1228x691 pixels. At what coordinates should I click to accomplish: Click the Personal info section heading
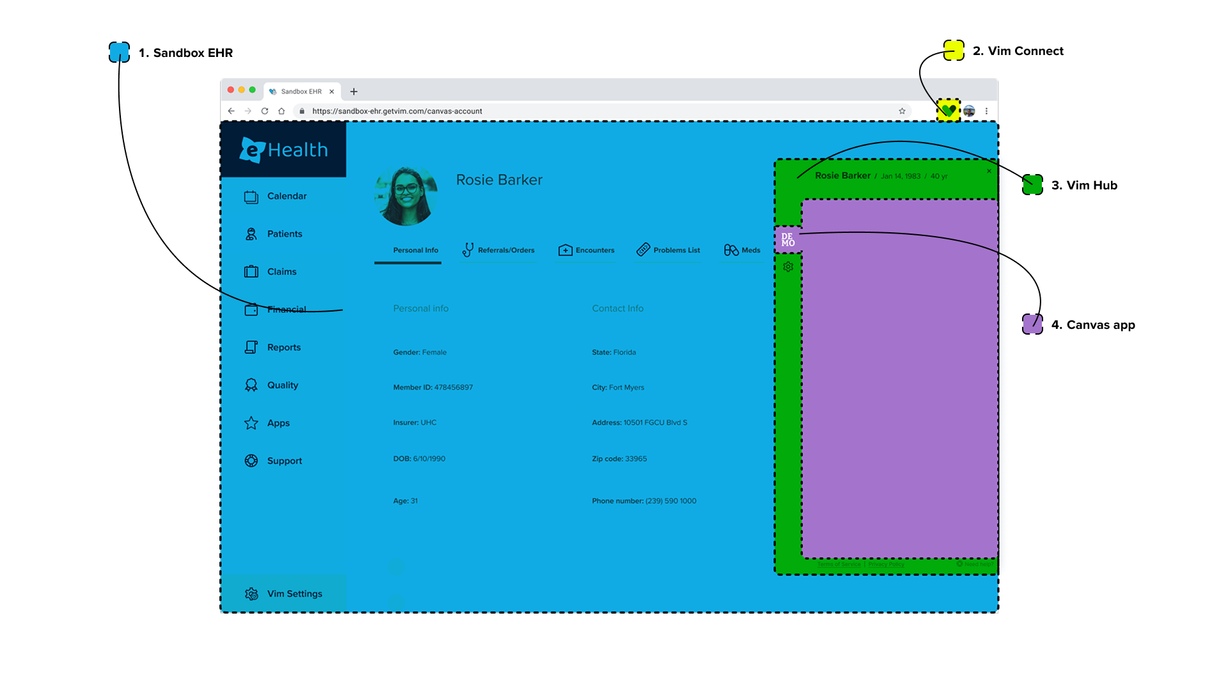coord(421,308)
